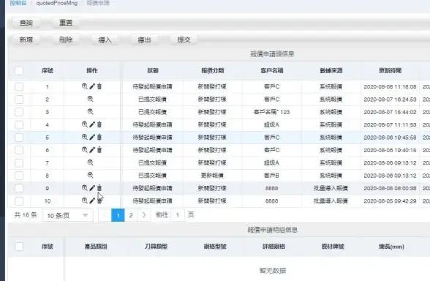View row 5 details via the magnifier icon
This screenshot has width=430, height=281.
85,138
